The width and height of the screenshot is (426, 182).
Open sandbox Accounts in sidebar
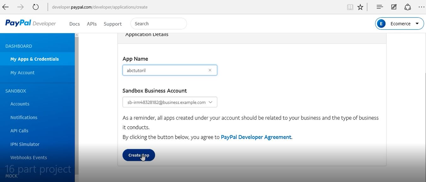20,104
